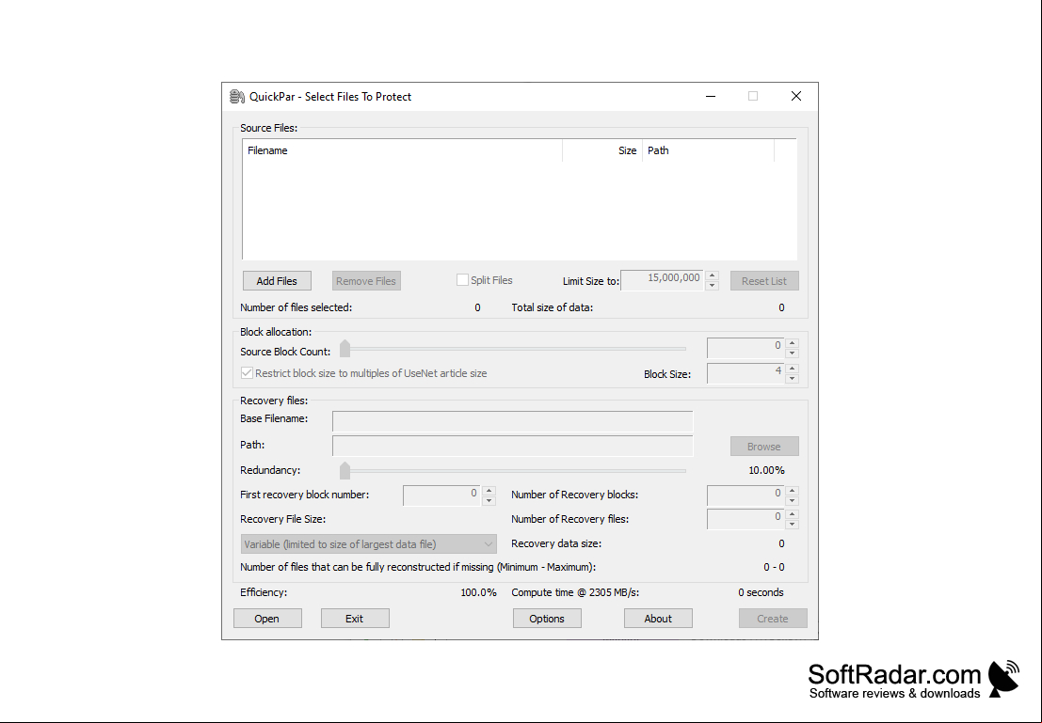Image resolution: width=1042 pixels, height=723 pixels.
Task: Decrease Number of Recovery files with down arrow
Action: point(792,525)
